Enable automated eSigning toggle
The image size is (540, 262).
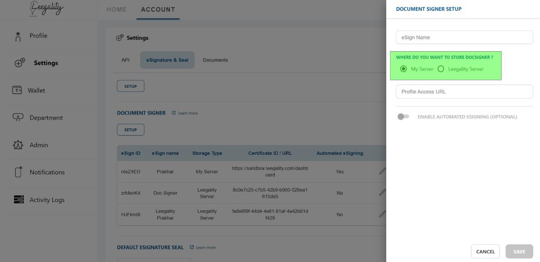point(403,117)
